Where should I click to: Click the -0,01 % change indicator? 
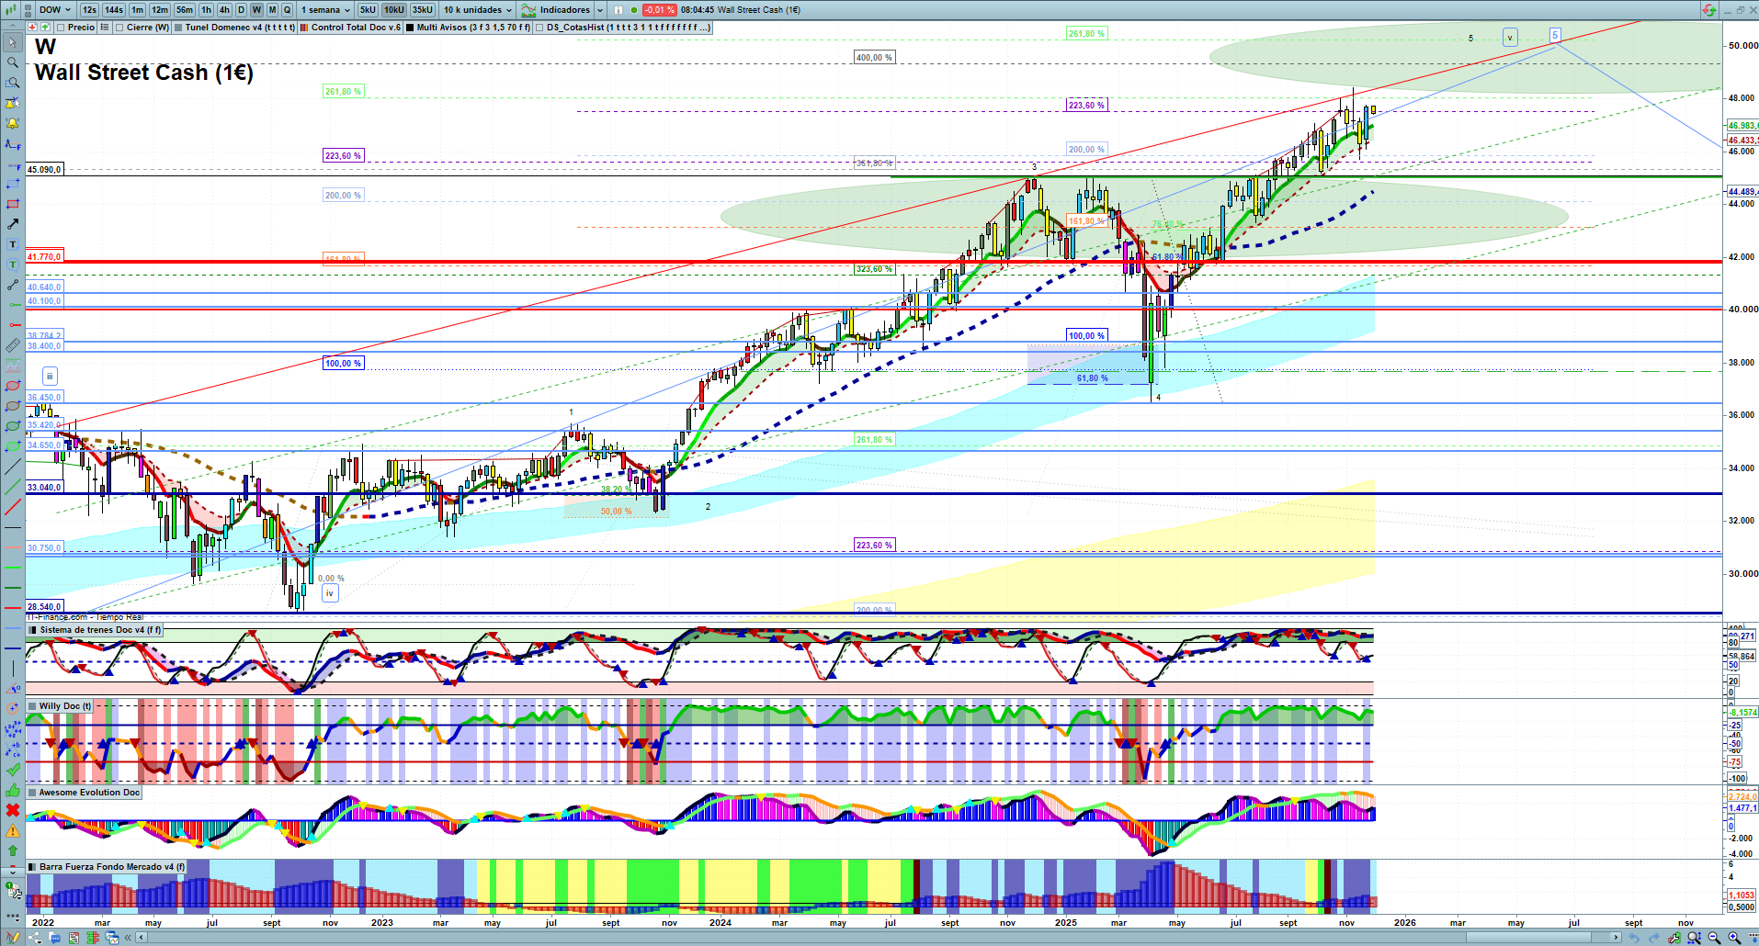click(659, 10)
